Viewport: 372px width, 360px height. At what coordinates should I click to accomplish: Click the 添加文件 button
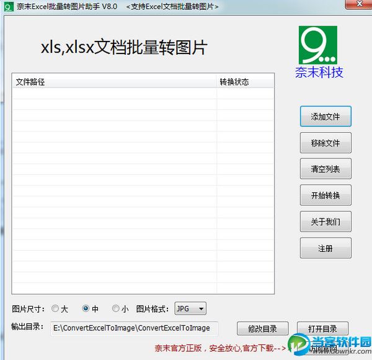pyautogui.click(x=325, y=116)
